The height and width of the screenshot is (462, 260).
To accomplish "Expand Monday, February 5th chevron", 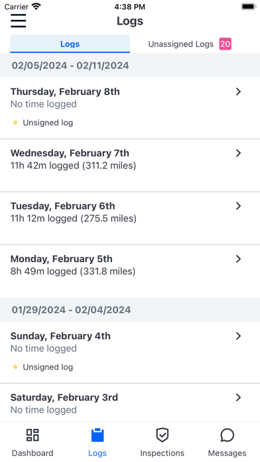I will (x=239, y=259).
